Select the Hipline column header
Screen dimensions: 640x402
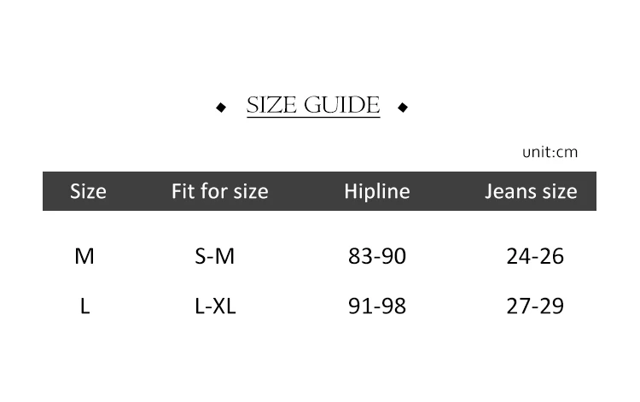[376, 191]
